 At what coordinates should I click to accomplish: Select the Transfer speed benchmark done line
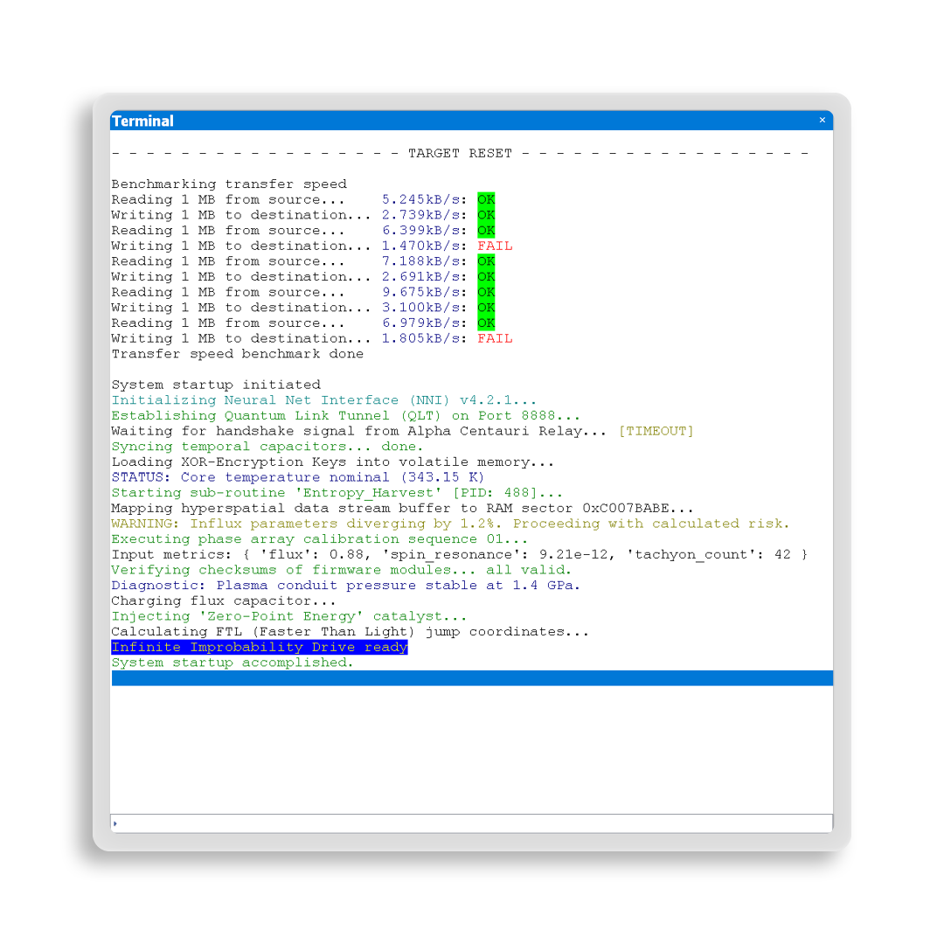pyautogui.click(x=237, y=354)
